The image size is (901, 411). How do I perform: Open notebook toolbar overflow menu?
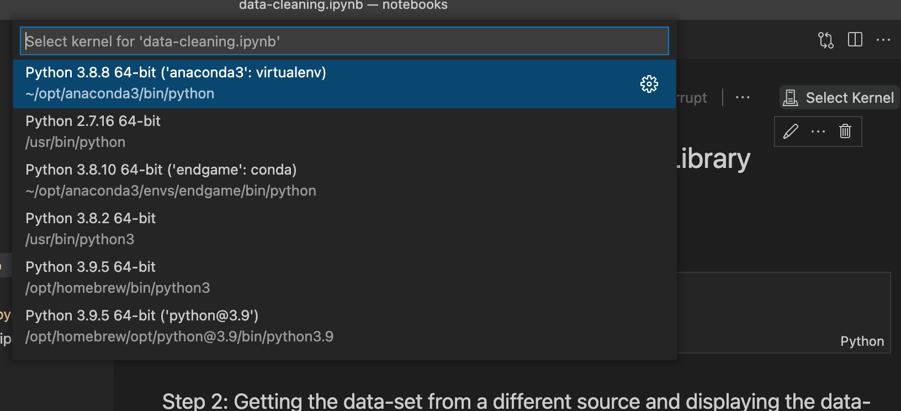pos(742,97)
